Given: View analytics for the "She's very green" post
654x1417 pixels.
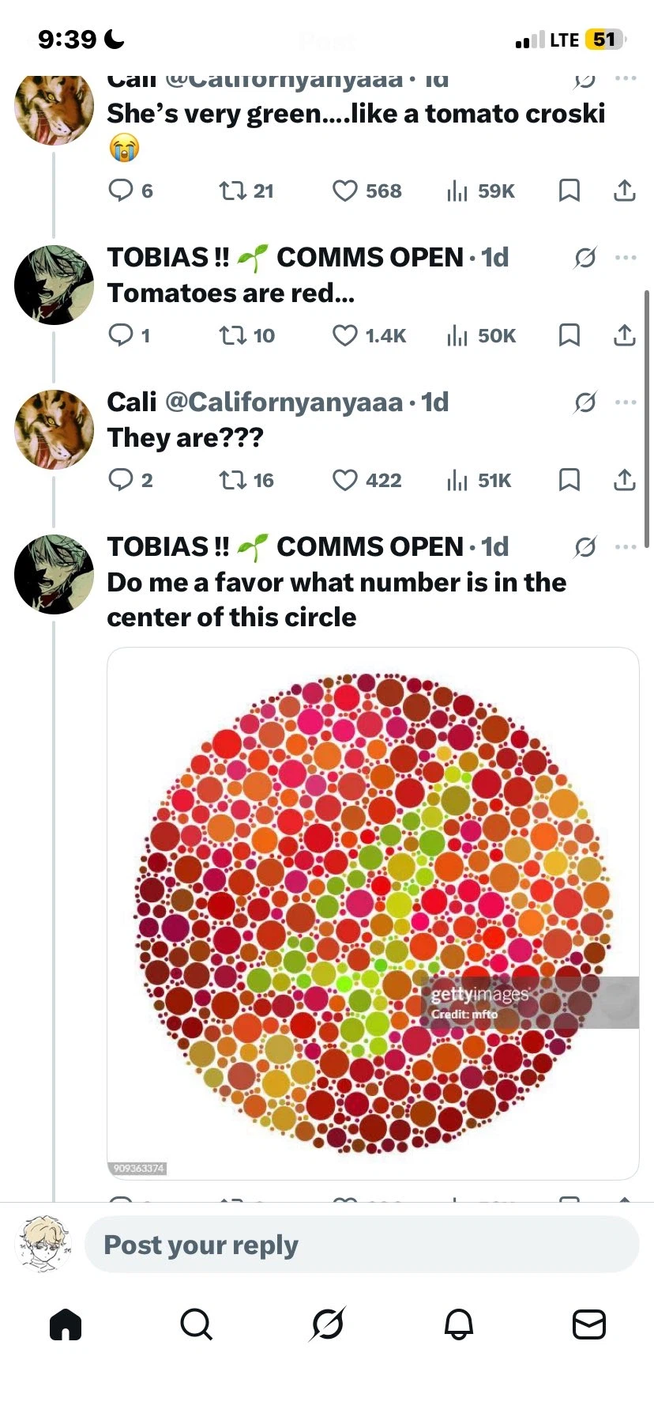Looking at the screenshot, I should tap(457, 191).
